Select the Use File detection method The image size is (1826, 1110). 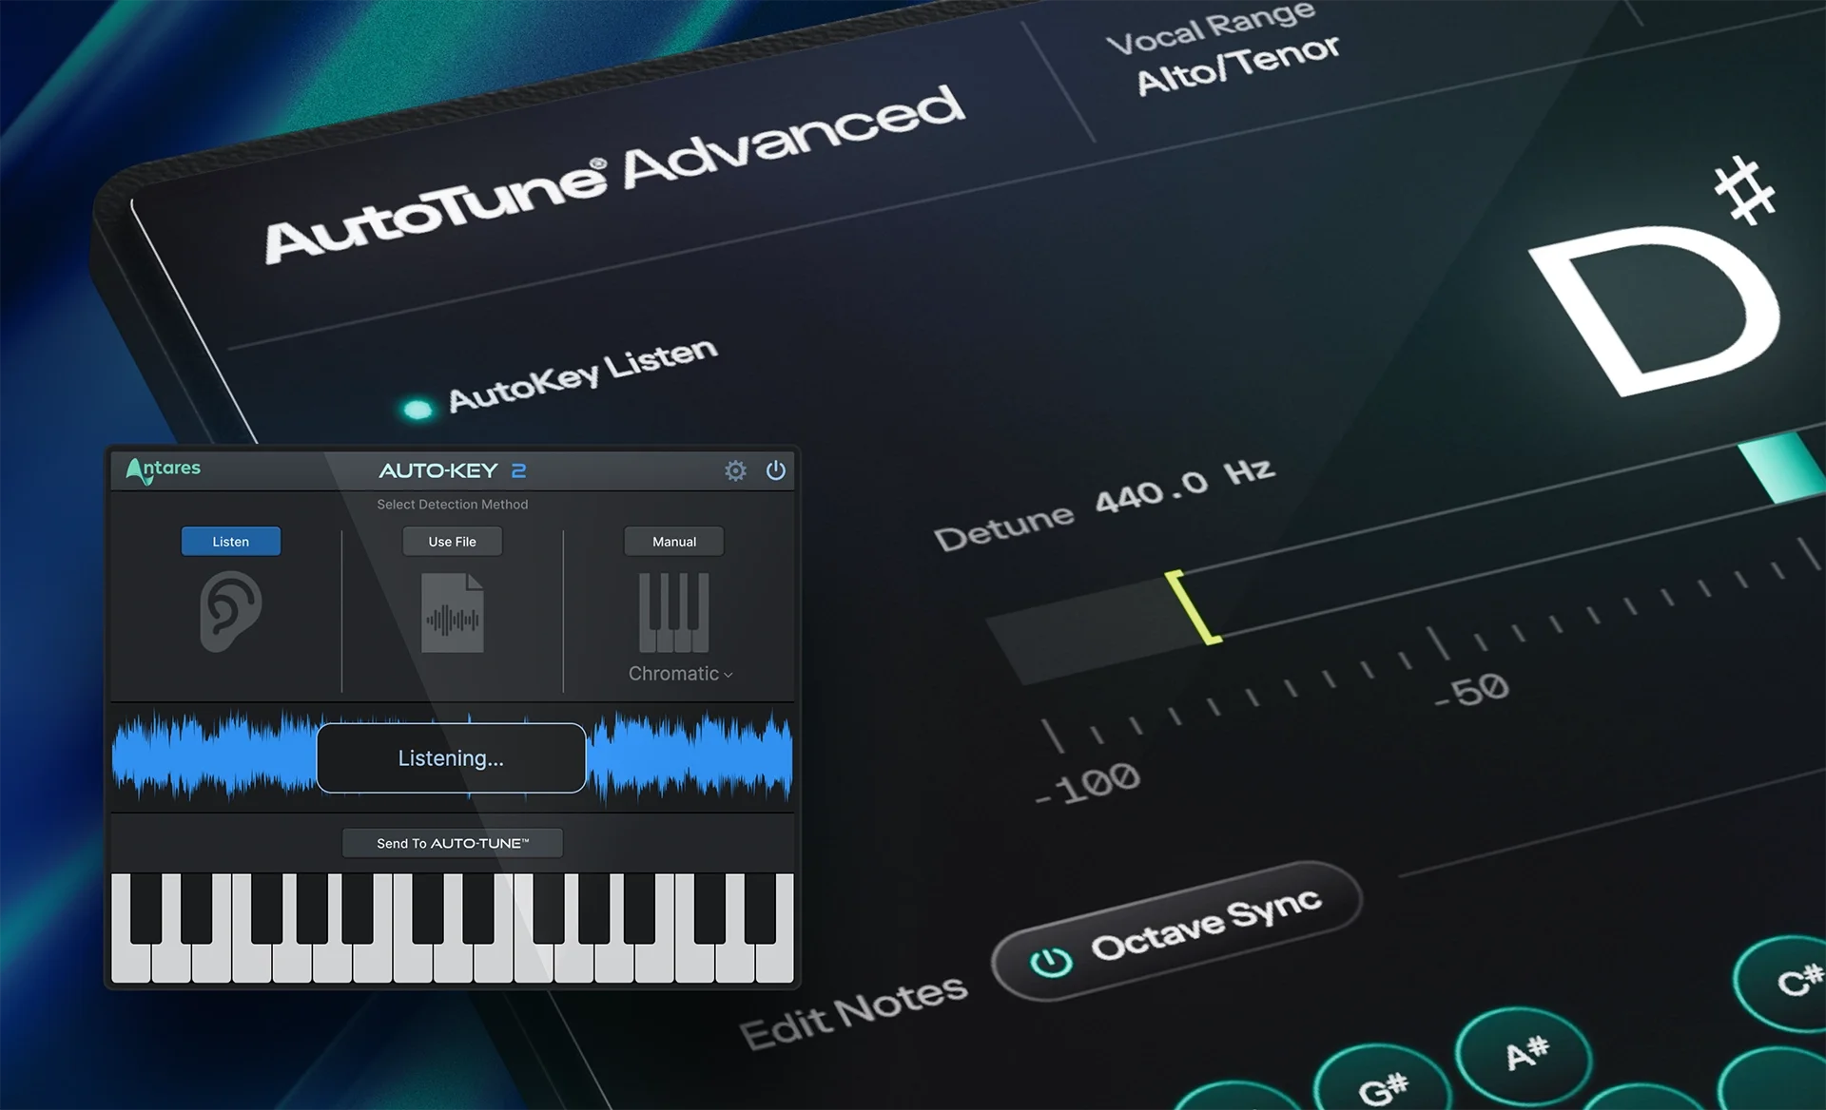pos(453,542)
